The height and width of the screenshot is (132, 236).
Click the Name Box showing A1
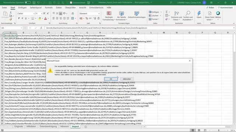11,28
